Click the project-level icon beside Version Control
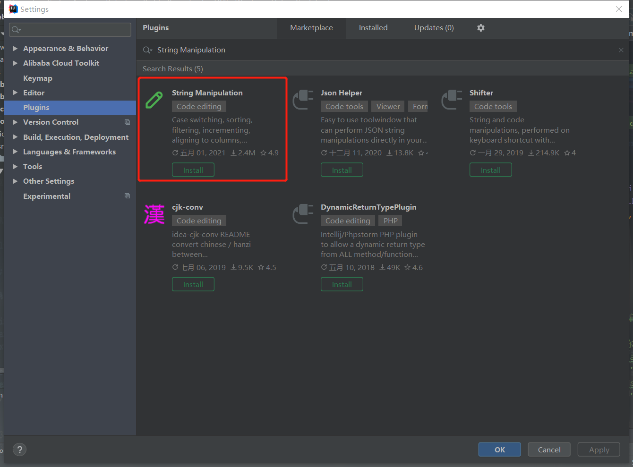The height and width of the screenshot is (467, 633). pos(127,122)
